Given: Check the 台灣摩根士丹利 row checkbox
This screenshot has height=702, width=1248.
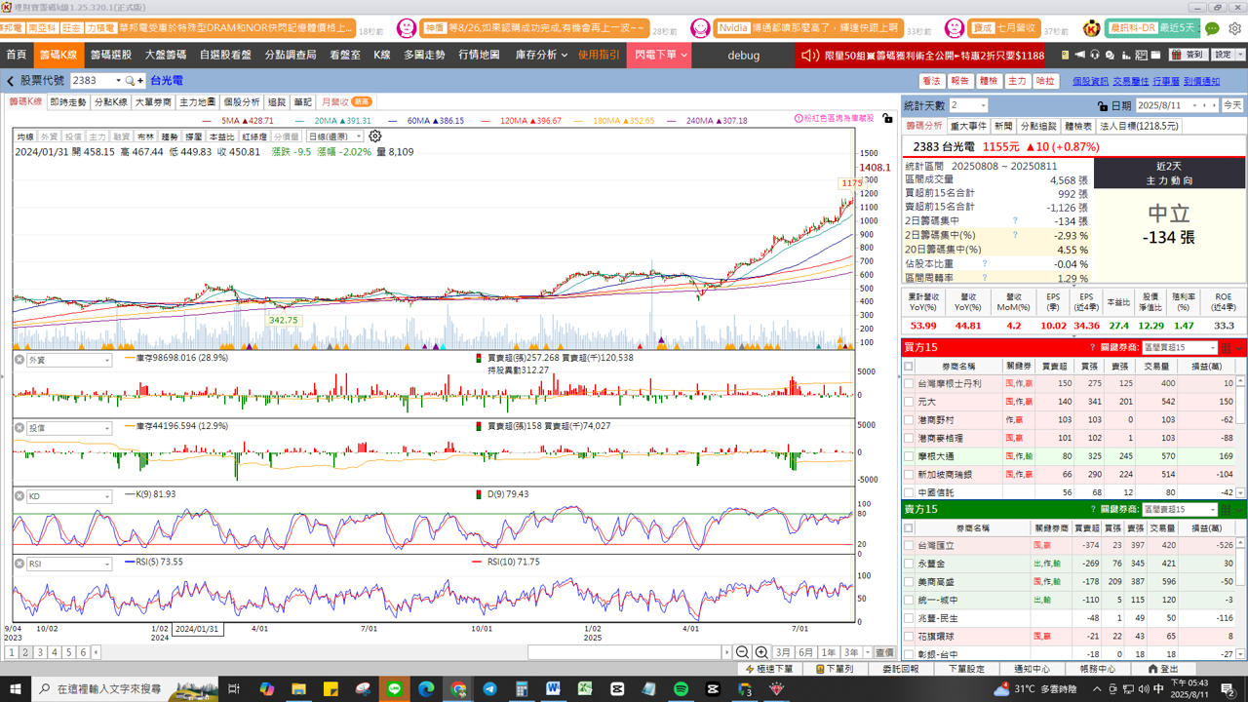Looking at the screenshot, I should (x=909, y=384).
